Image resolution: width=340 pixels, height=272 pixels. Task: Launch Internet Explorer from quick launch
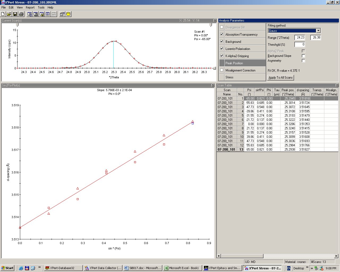point(21,268)
